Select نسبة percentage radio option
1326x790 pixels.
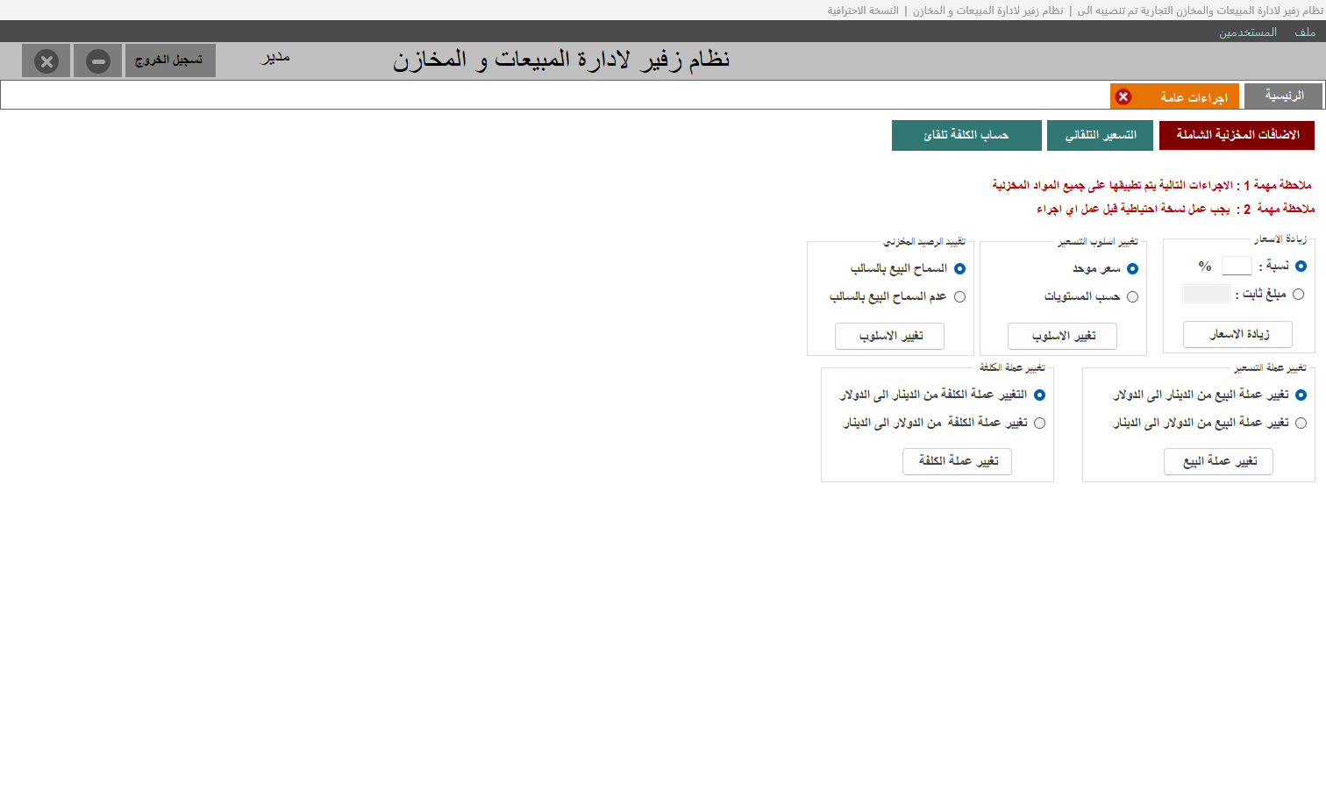click(x=1301, y=266)
